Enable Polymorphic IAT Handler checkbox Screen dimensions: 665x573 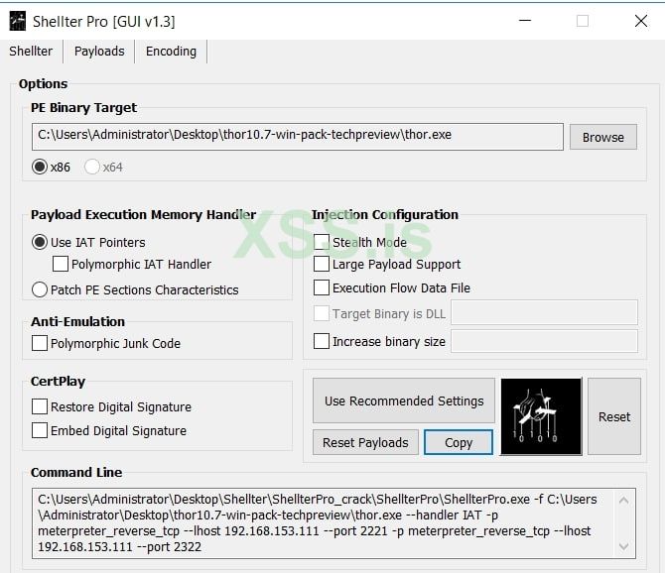coord(61,264)
